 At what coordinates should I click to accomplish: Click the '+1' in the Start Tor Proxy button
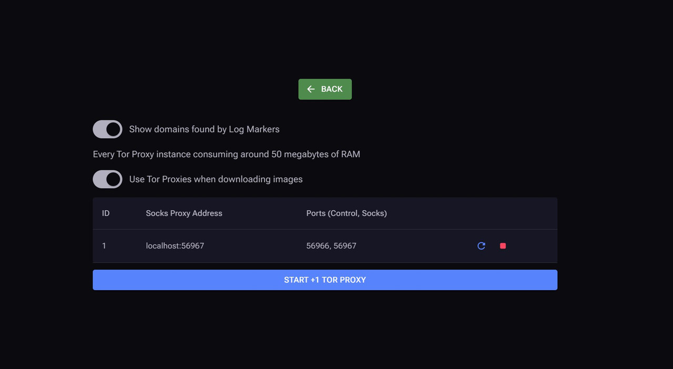pyautogui.click(x=314, y=280)
